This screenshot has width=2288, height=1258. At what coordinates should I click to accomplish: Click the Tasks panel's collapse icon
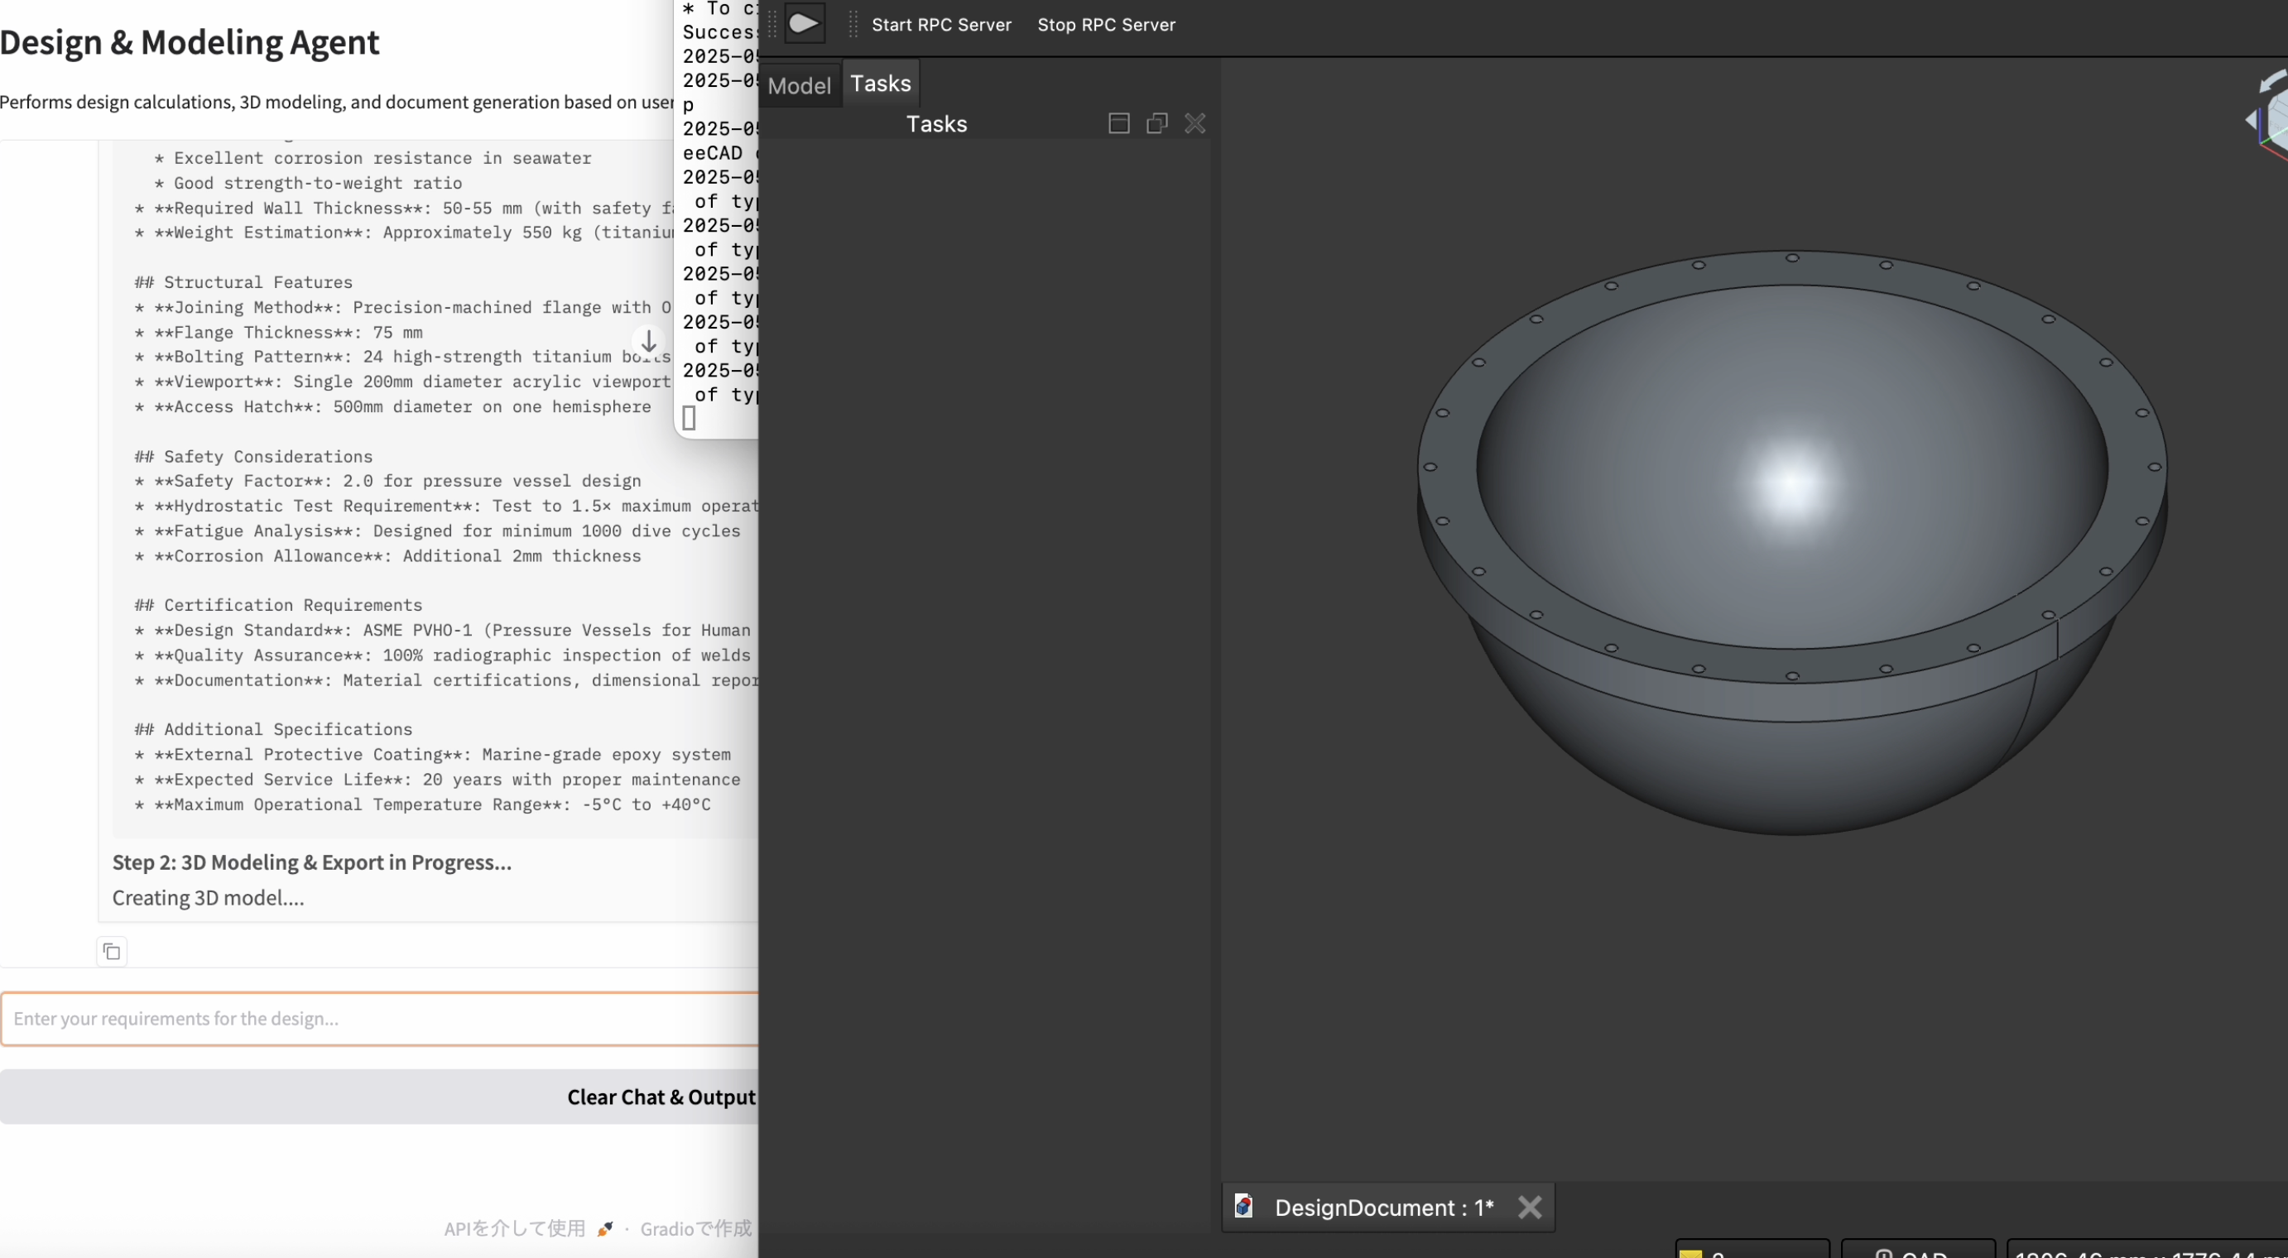coord(1118,123)
